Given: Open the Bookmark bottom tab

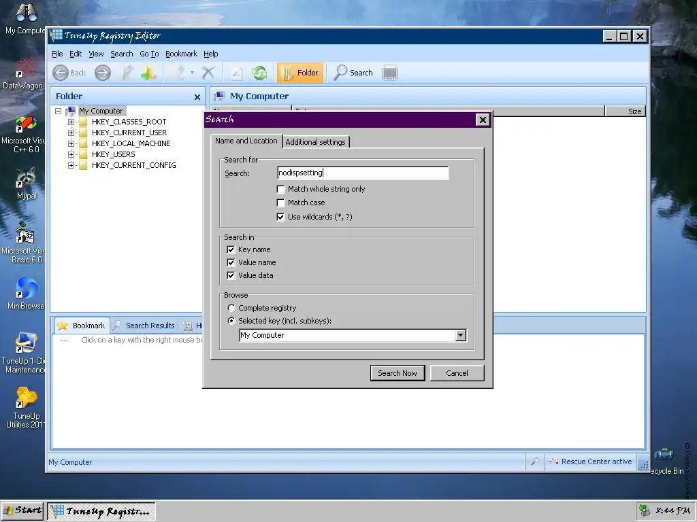Looking at the screenshot, I should point(82,326).
